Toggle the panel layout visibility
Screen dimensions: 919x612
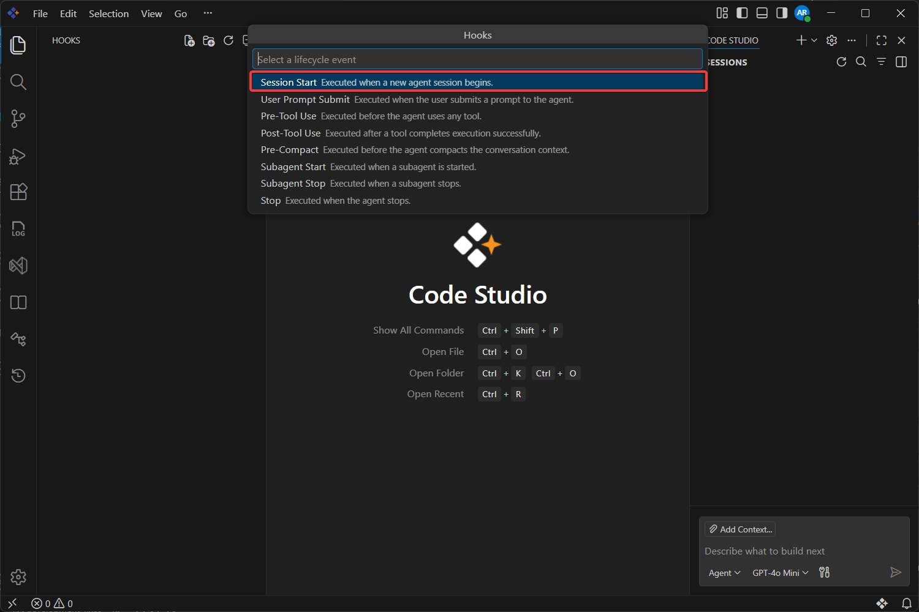coord(762,13)
